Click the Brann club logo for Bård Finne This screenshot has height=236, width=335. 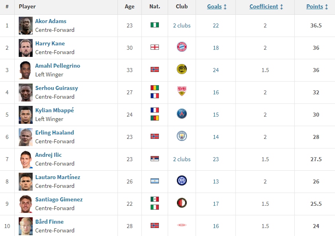[x=182, y=225]
